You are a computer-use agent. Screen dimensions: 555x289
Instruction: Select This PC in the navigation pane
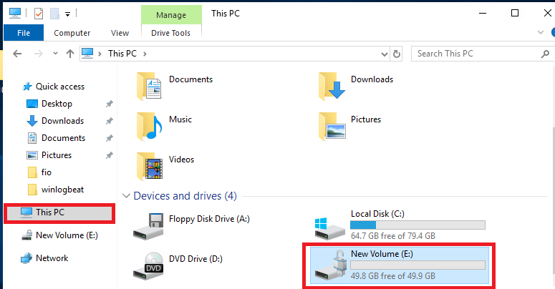[x=59, y=212]
